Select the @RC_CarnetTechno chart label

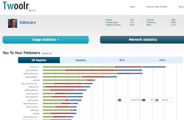(x=29, y=83)
